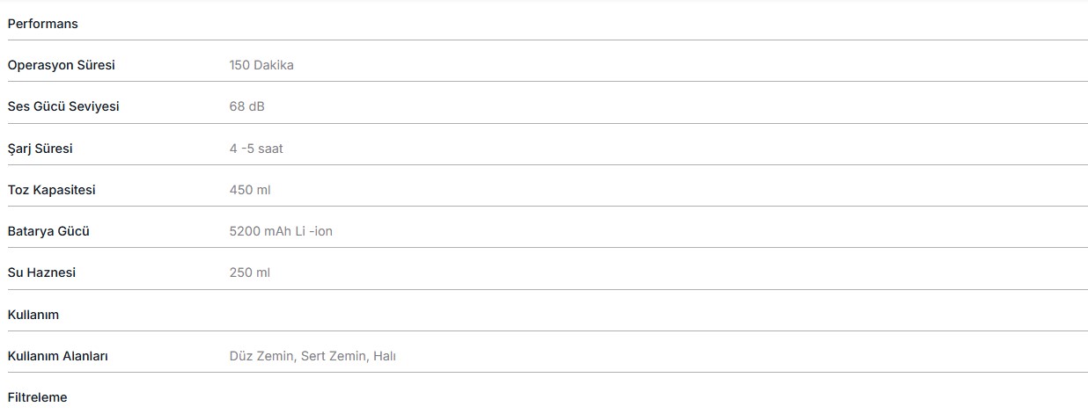This screenshot has height=414, width=1088.
Task: Select the Operasyon Süresi label
Action: click(61, 65)
